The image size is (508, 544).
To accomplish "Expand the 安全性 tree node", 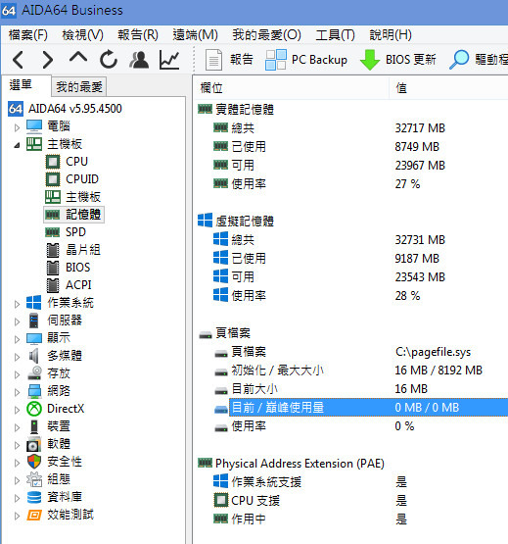I will pos(17,464).
